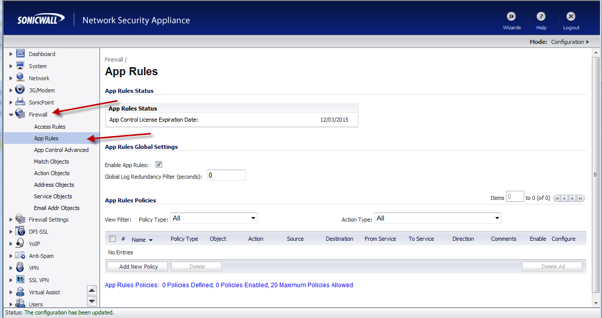Click the VoIP headset icon
Screen dimensions: 602x318
click(20, 243)
